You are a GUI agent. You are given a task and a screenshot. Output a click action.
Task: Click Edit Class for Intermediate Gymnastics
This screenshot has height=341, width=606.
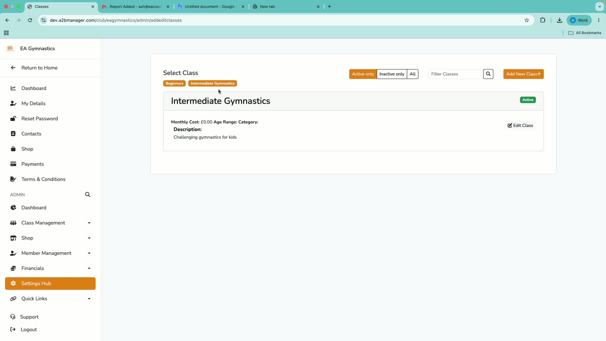pos(520,125)
